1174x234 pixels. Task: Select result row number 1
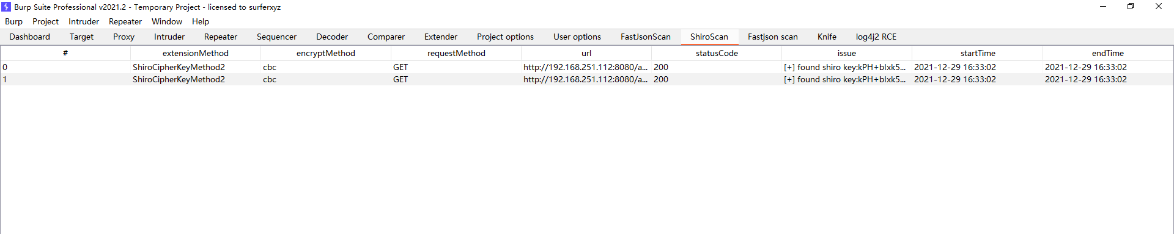[x=586, y=79]
